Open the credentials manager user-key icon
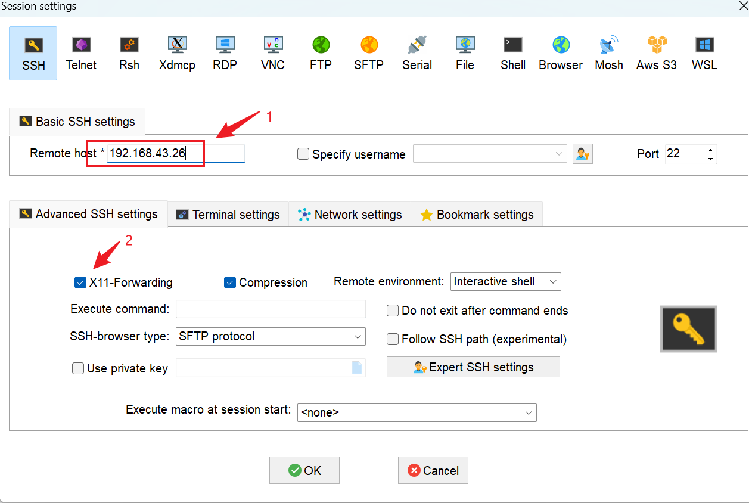This screenshot has width=749, height=503. 583,154
